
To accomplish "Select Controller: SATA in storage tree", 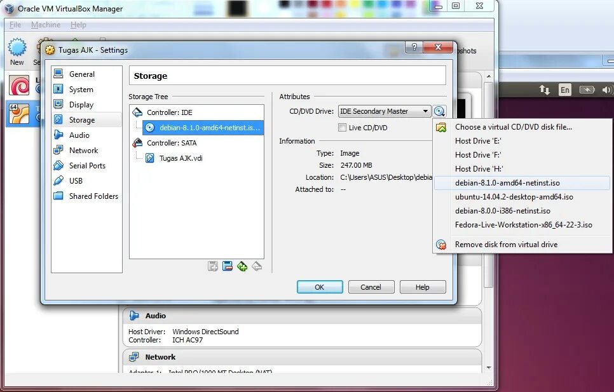I will click(x=196, y=143).
